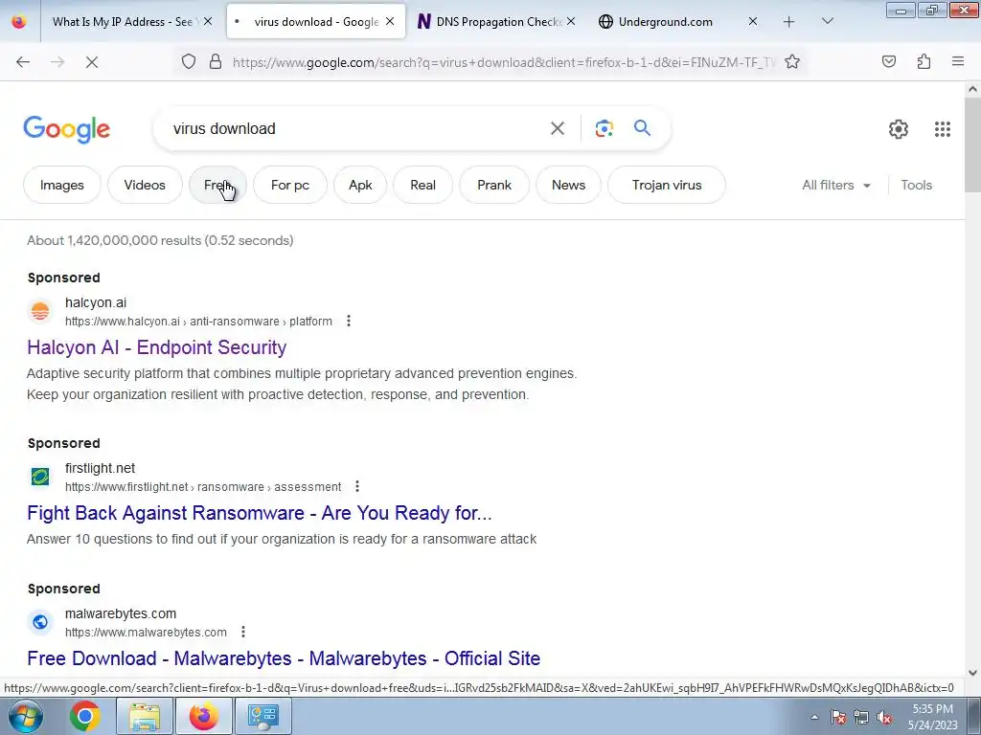Stop loading the page
981x735 pixels.
tap(91, 62)
